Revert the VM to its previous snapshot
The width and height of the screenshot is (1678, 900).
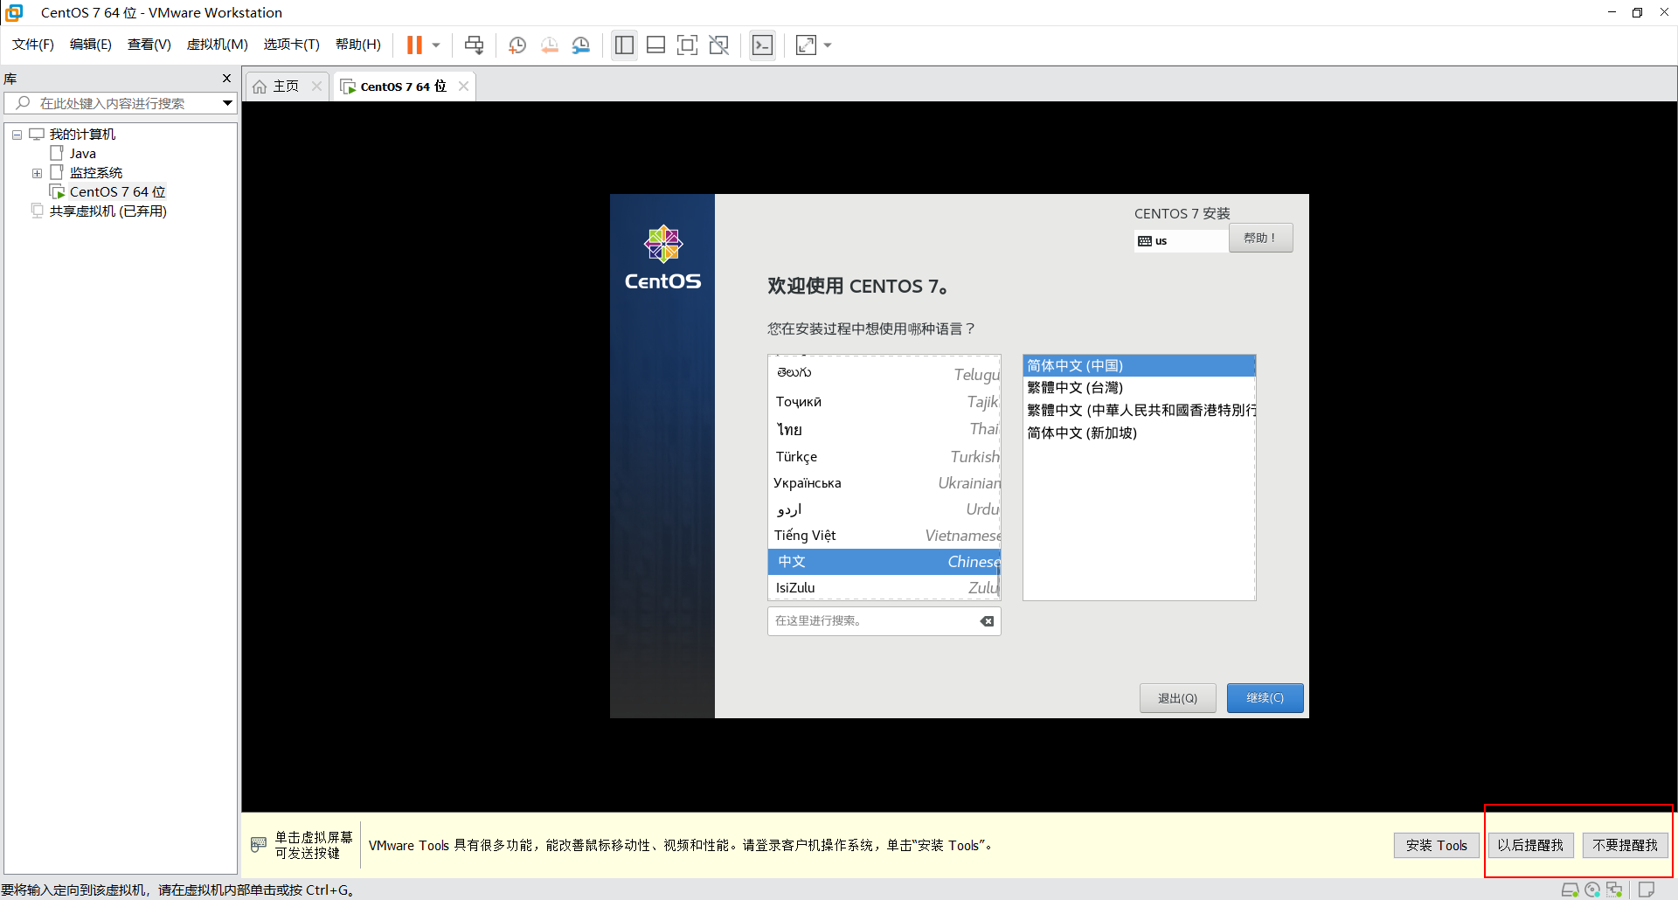pyautogui.click(x=549, y=45)
